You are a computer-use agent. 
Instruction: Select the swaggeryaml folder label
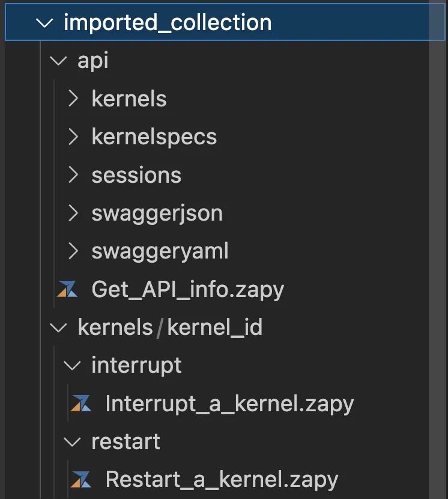click(x=160, y=251)
